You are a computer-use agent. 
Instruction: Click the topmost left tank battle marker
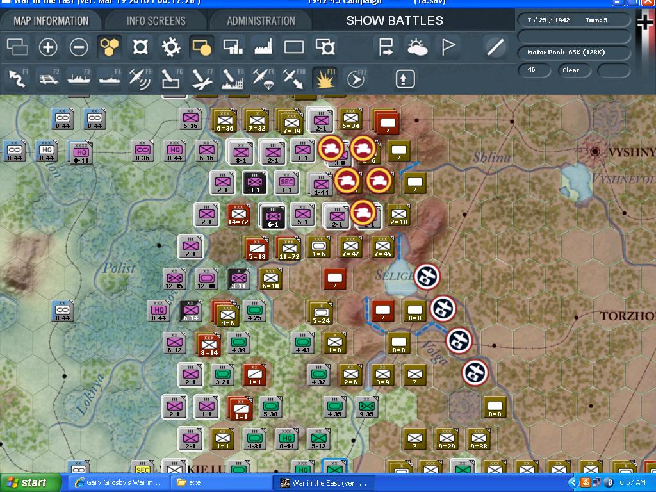(x=331, y=149)
